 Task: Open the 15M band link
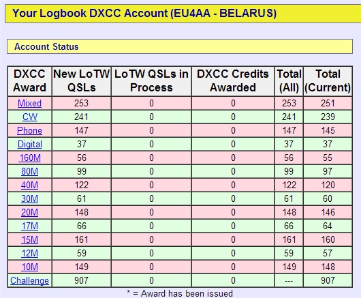click(x=29, y=239)
